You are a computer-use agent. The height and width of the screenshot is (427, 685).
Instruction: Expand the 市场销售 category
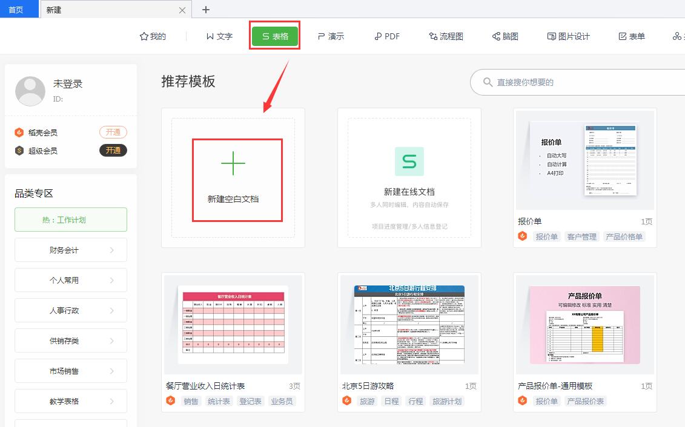pos(70,371)
